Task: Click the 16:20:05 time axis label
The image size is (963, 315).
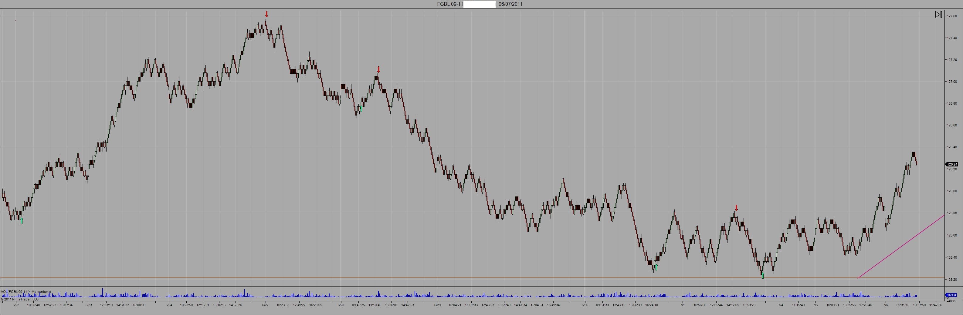Action: tap(316, 305)
